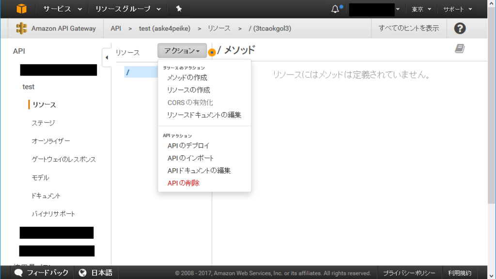Open the help question mark icon
Screen dimensions: 496x279
pyautogui.click(x=460, y=29)
